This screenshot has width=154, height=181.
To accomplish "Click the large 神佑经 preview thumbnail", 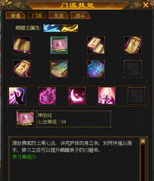I will (25, 119).
